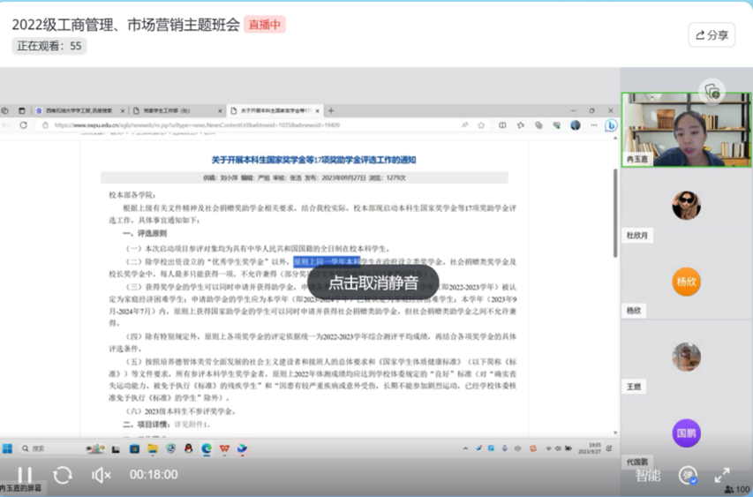
Task: Enter fullscreen mode
Action: pyautogui.click(x=721, y=475)
